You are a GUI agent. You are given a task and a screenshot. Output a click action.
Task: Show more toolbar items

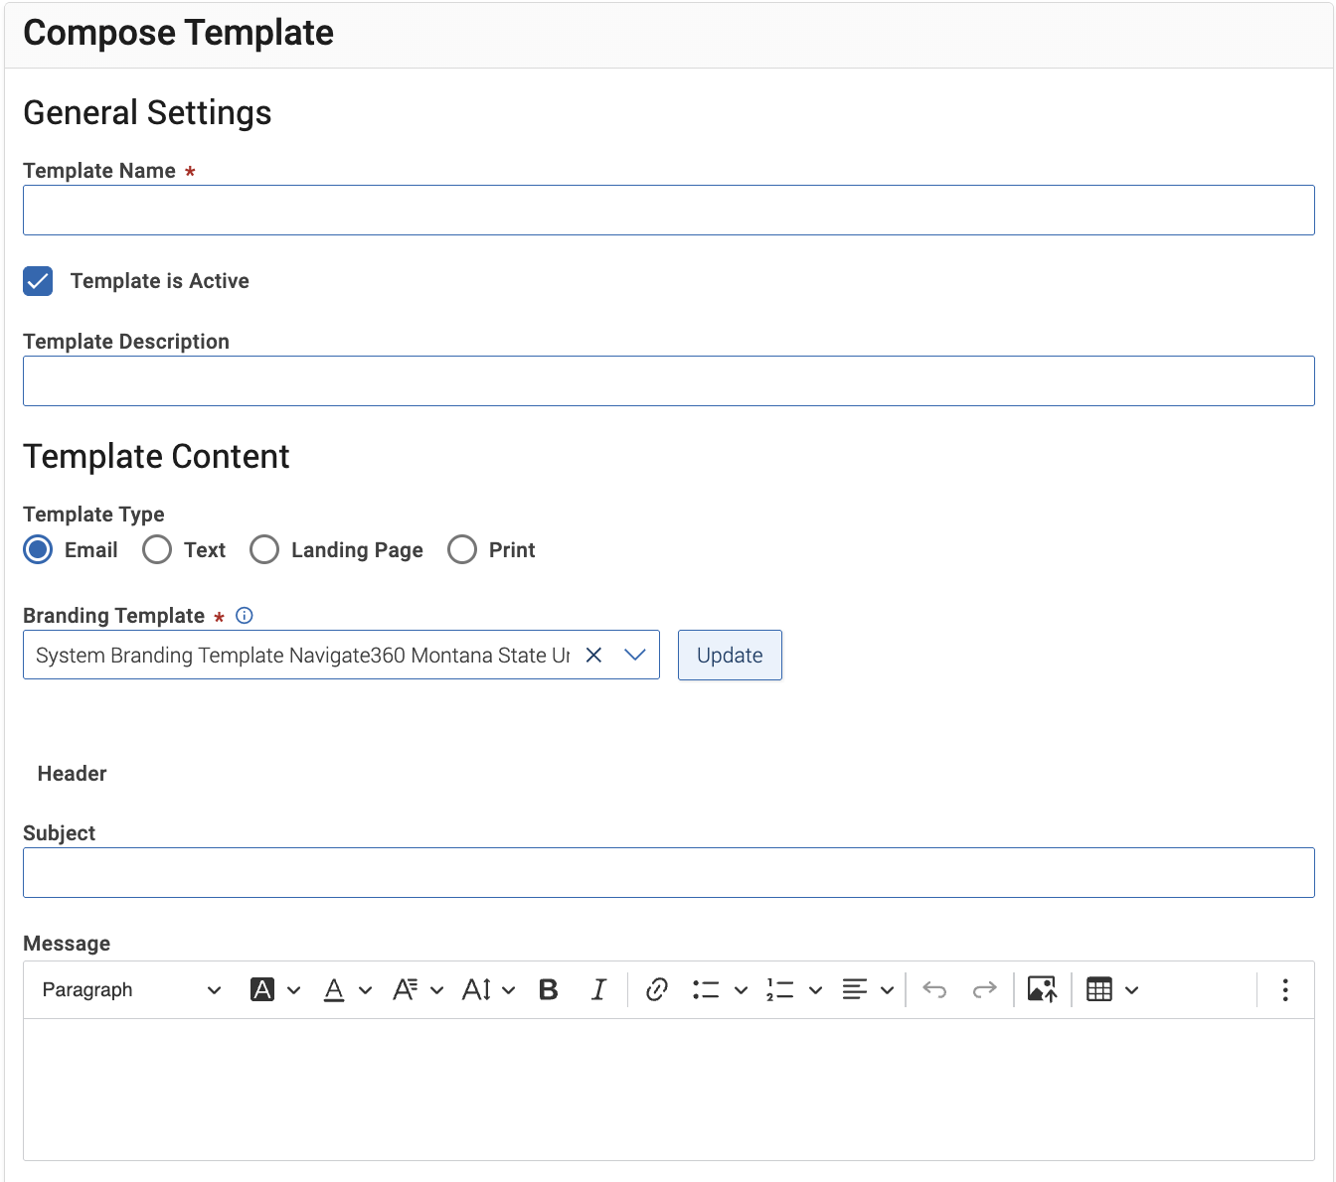[x=1285, y=989]
